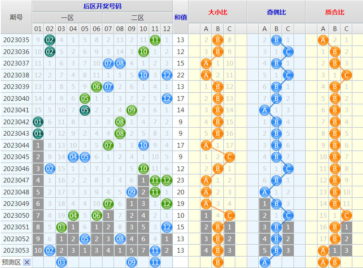
Task: Select ball 10 in row 2023036
Action: 143,52
